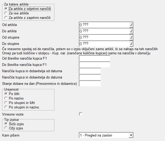
Task: Focus the Naročila od datuma field
Action: click(x=90, y=71)
